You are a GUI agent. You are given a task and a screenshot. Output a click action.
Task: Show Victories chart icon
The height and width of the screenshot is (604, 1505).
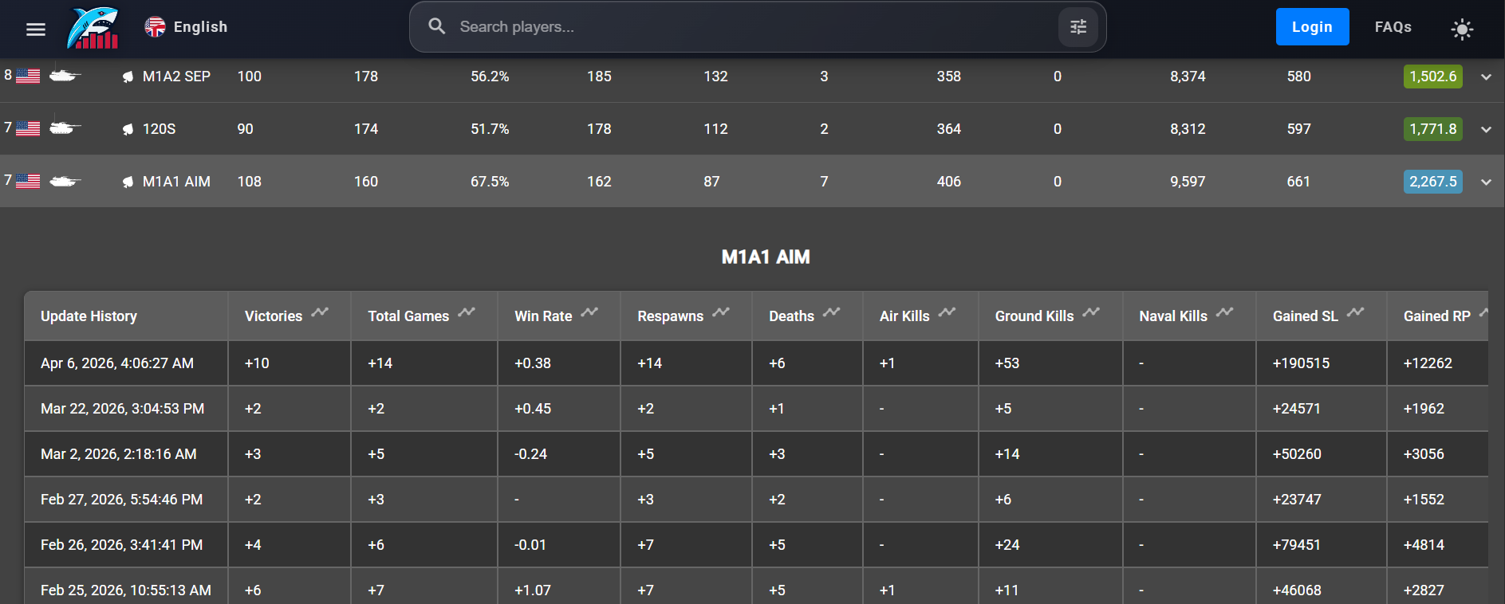320,312
